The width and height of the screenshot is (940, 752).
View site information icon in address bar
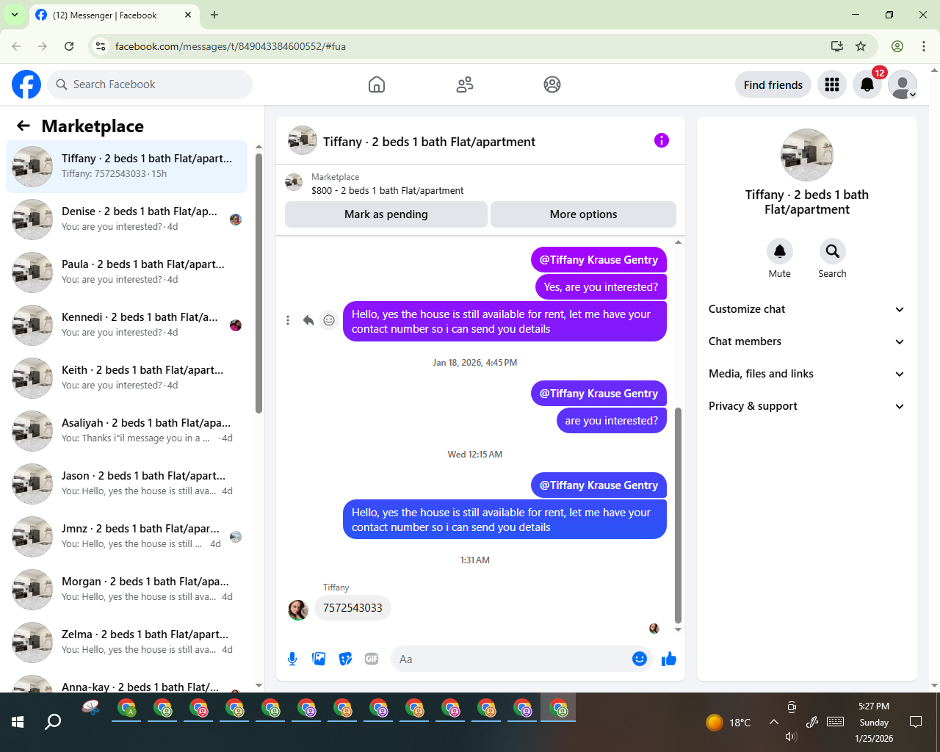pos(101,46)
